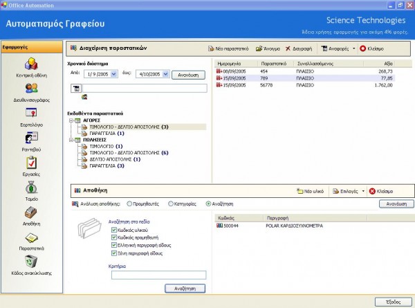Click the Ανανέωση button next to dates
Viewport: 415px width, 308px height.
point(188,75)
